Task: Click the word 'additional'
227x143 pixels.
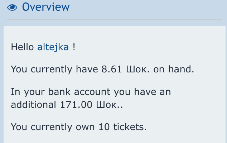Action: [x=33, y=105]
